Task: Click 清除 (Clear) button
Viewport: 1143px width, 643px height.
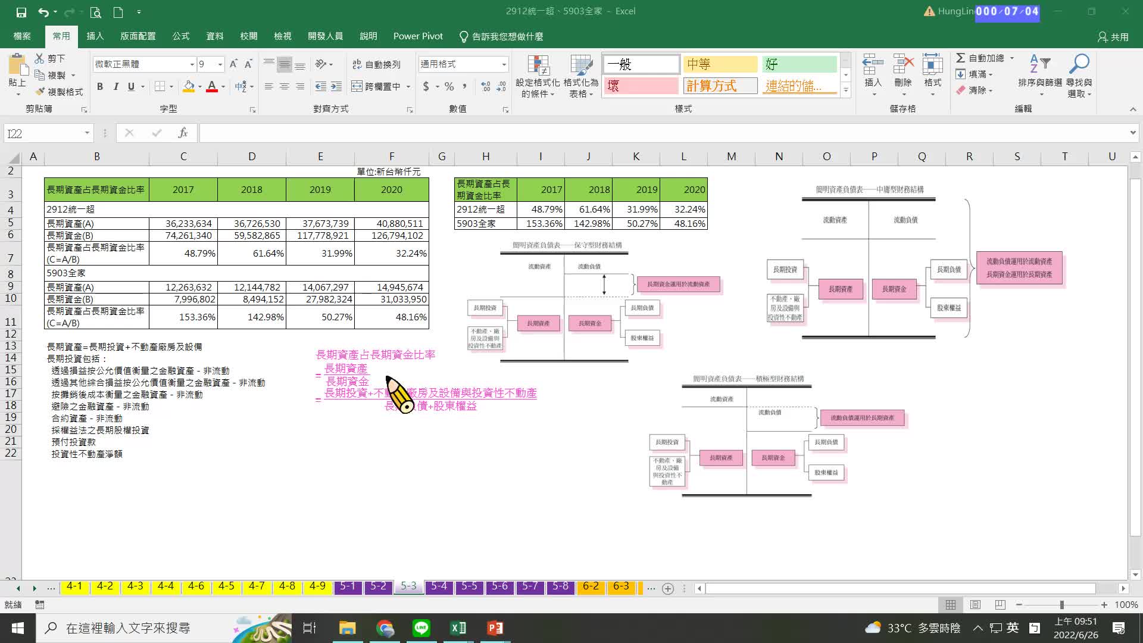Action: tap(975, 90)
